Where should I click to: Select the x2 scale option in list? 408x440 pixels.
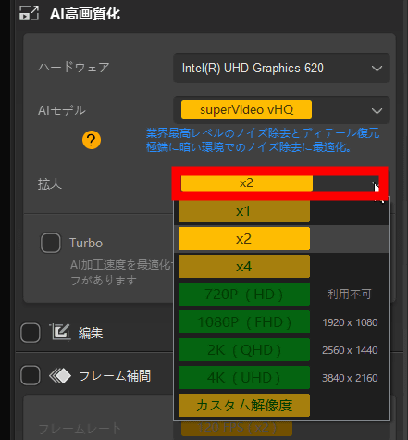click(x=244, y=239)
